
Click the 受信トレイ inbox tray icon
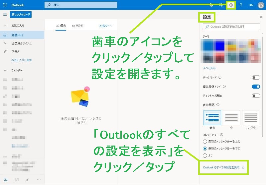pos(5,35)
